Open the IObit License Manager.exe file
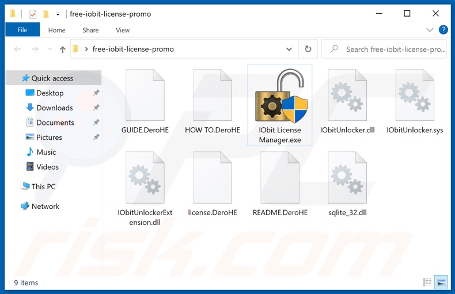The height and width of the screenshot is (294, 455). click(x=279, y=97)
